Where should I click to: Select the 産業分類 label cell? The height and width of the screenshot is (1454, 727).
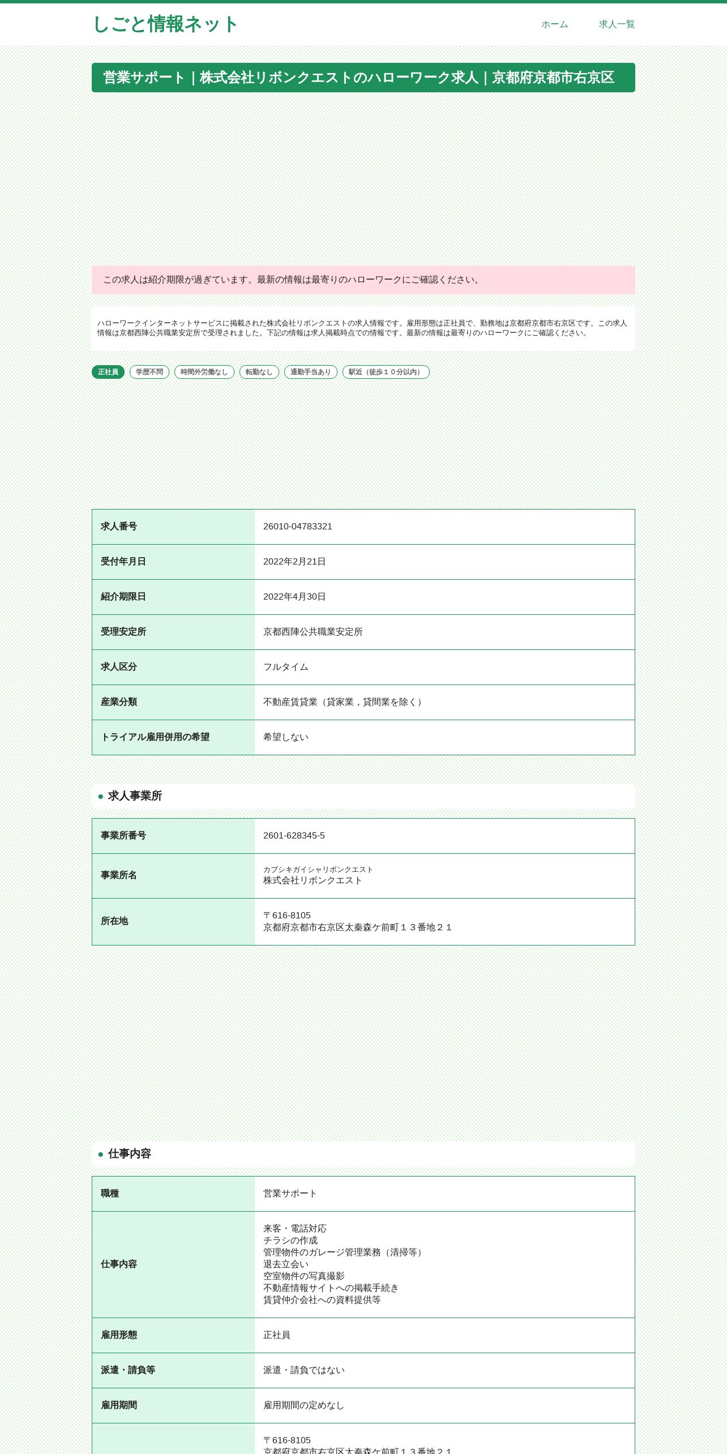(x=173, y=702)
